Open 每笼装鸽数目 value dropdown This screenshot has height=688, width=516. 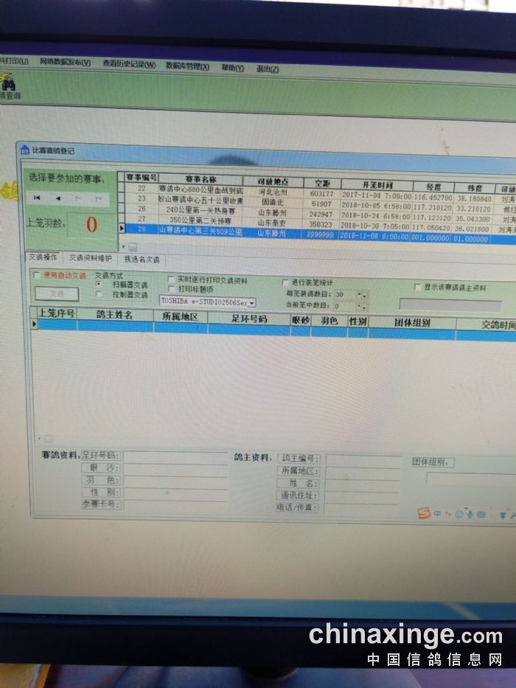361,295
